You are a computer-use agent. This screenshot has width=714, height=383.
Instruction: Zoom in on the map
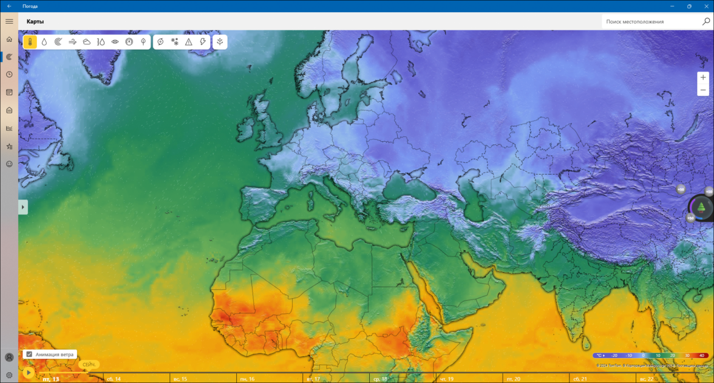(703, 78)
